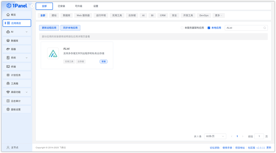Filter by Web 服务器 category
276x153 pixels.
click(83, 15)
